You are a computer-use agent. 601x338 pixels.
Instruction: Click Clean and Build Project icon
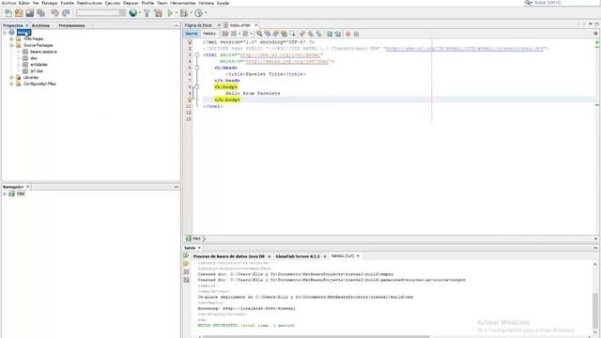(x=158, y=13)
